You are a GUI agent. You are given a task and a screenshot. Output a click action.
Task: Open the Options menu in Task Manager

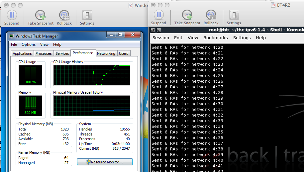(29, 44)
